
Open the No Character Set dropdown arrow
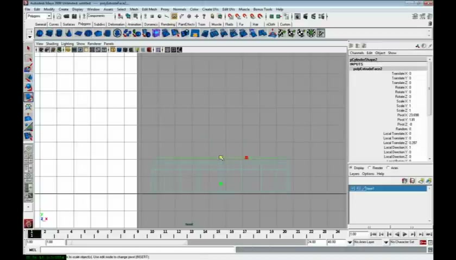pos(386,242)
